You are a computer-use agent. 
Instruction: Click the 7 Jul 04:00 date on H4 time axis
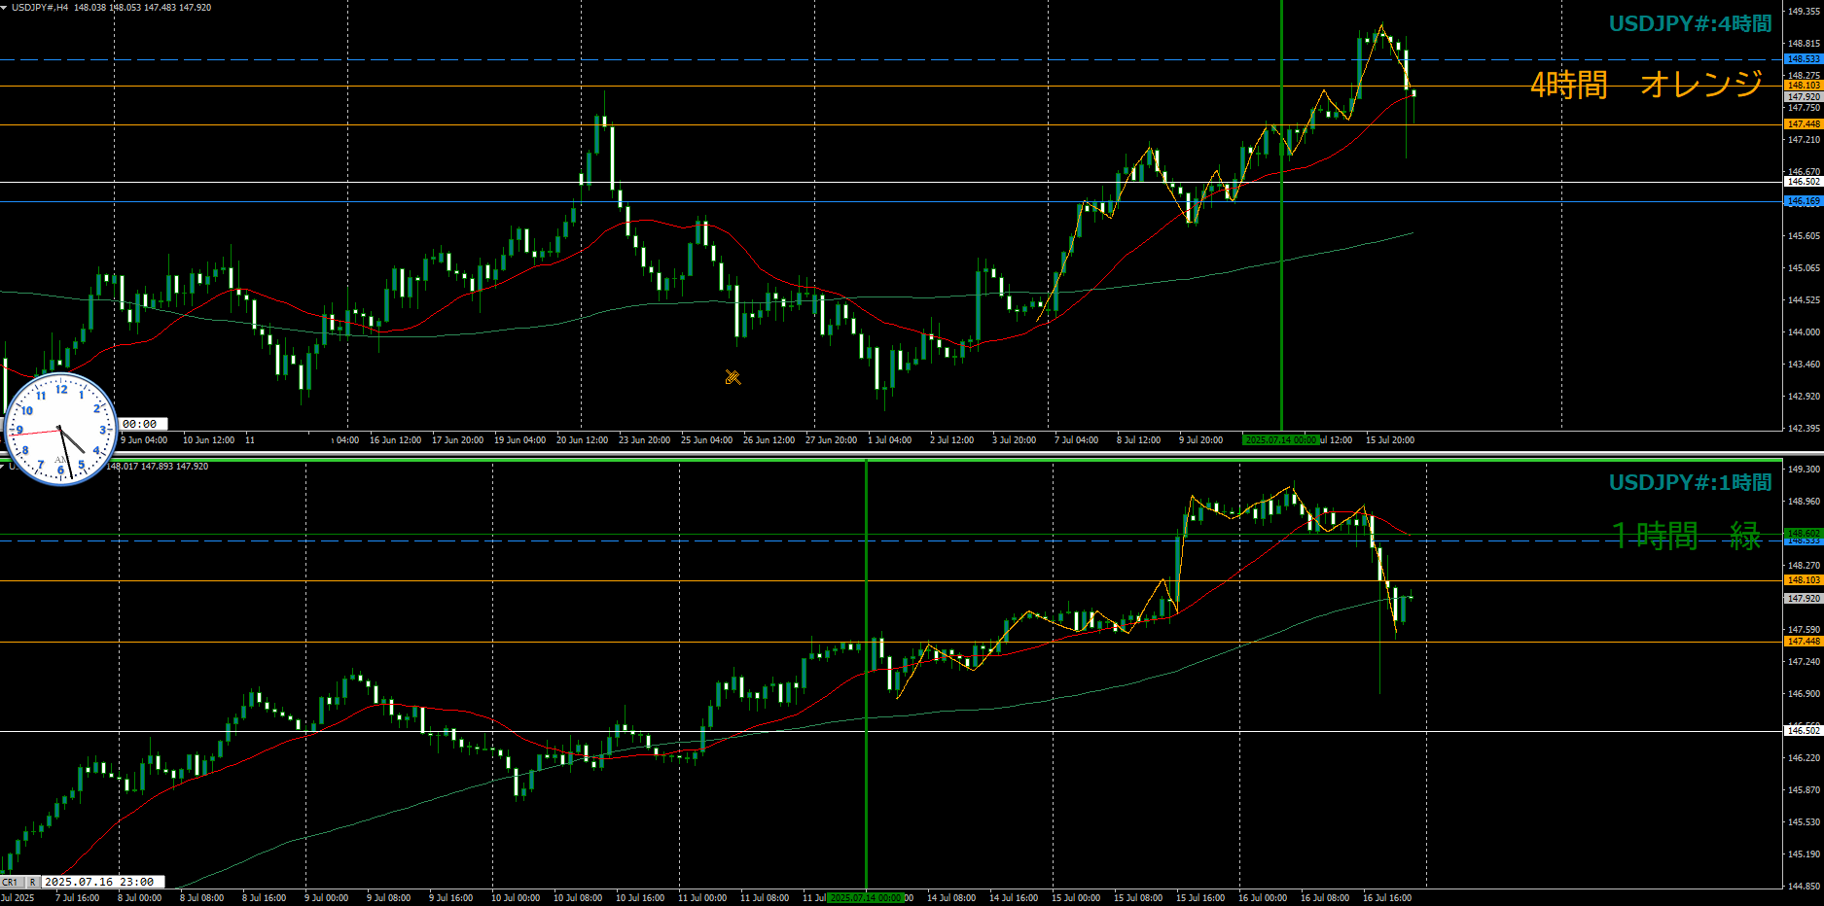[1076, 440]
